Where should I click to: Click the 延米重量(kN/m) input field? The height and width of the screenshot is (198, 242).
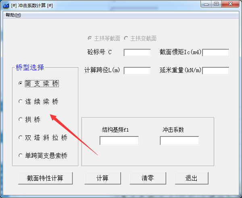pos(216,71)
